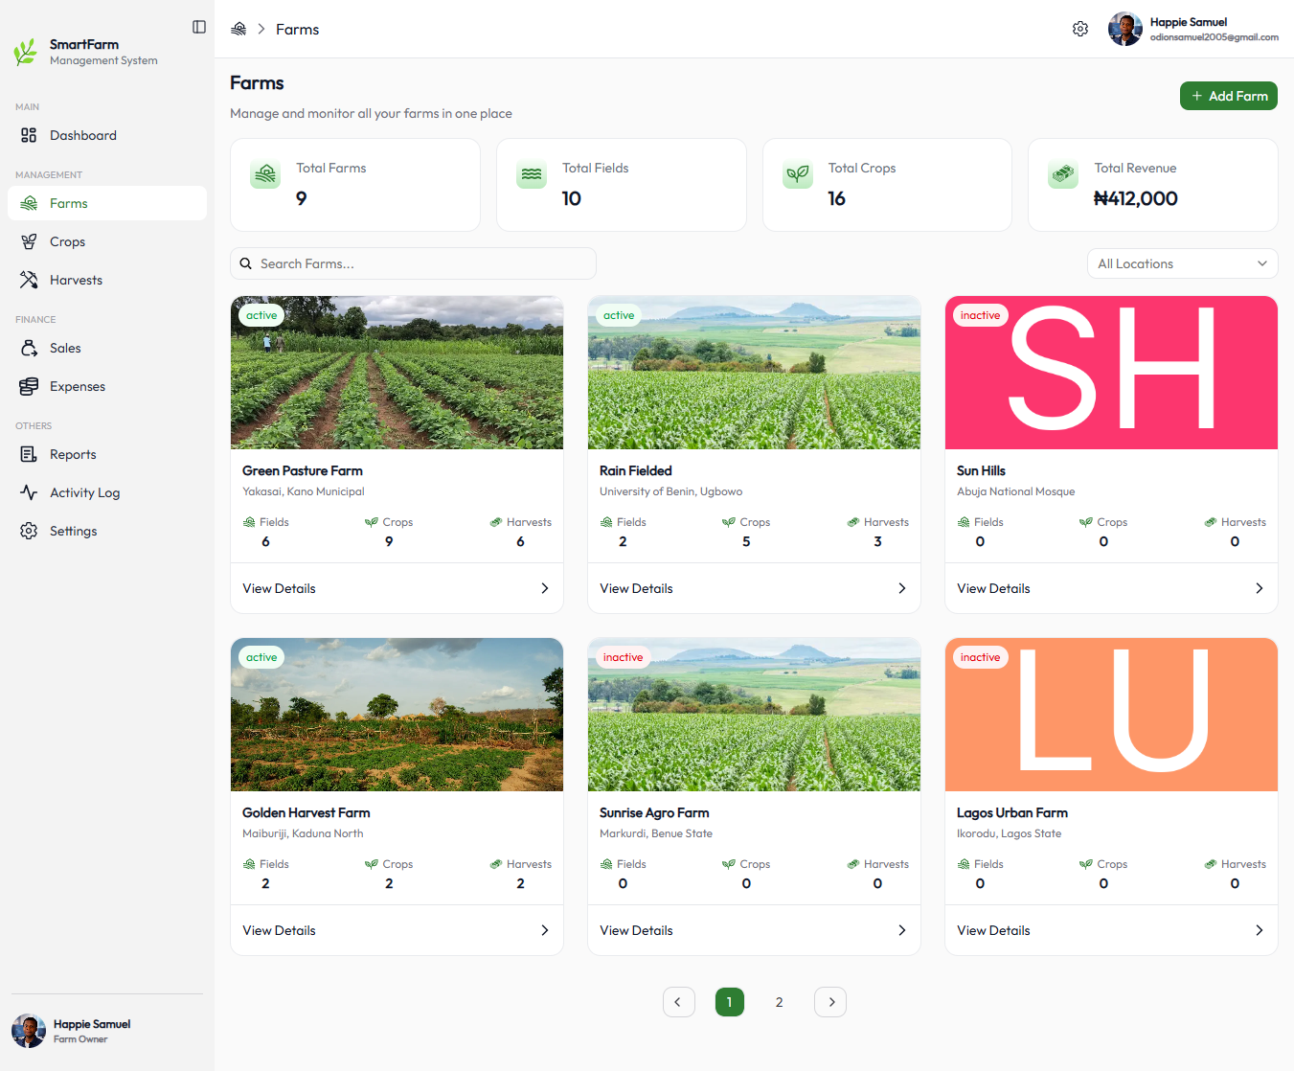Click the chevron on Green Pasture Farm View Details
This screenshot has height=1071, width=1294.
click(x=545, y=588)
